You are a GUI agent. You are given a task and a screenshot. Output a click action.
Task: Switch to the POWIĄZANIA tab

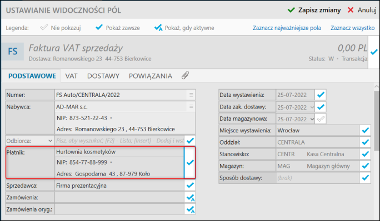coord(151,76)
